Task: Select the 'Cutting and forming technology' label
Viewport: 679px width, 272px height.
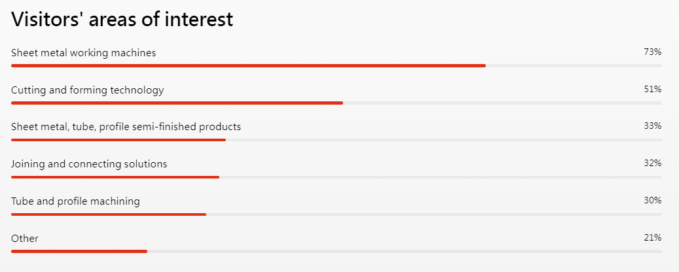Action: (x=88, y=90)
